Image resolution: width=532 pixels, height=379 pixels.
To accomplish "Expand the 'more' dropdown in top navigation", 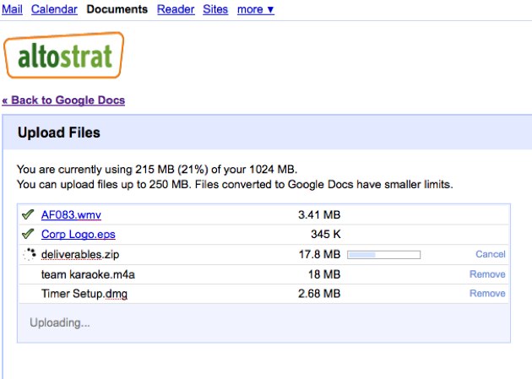I will 255,9.
